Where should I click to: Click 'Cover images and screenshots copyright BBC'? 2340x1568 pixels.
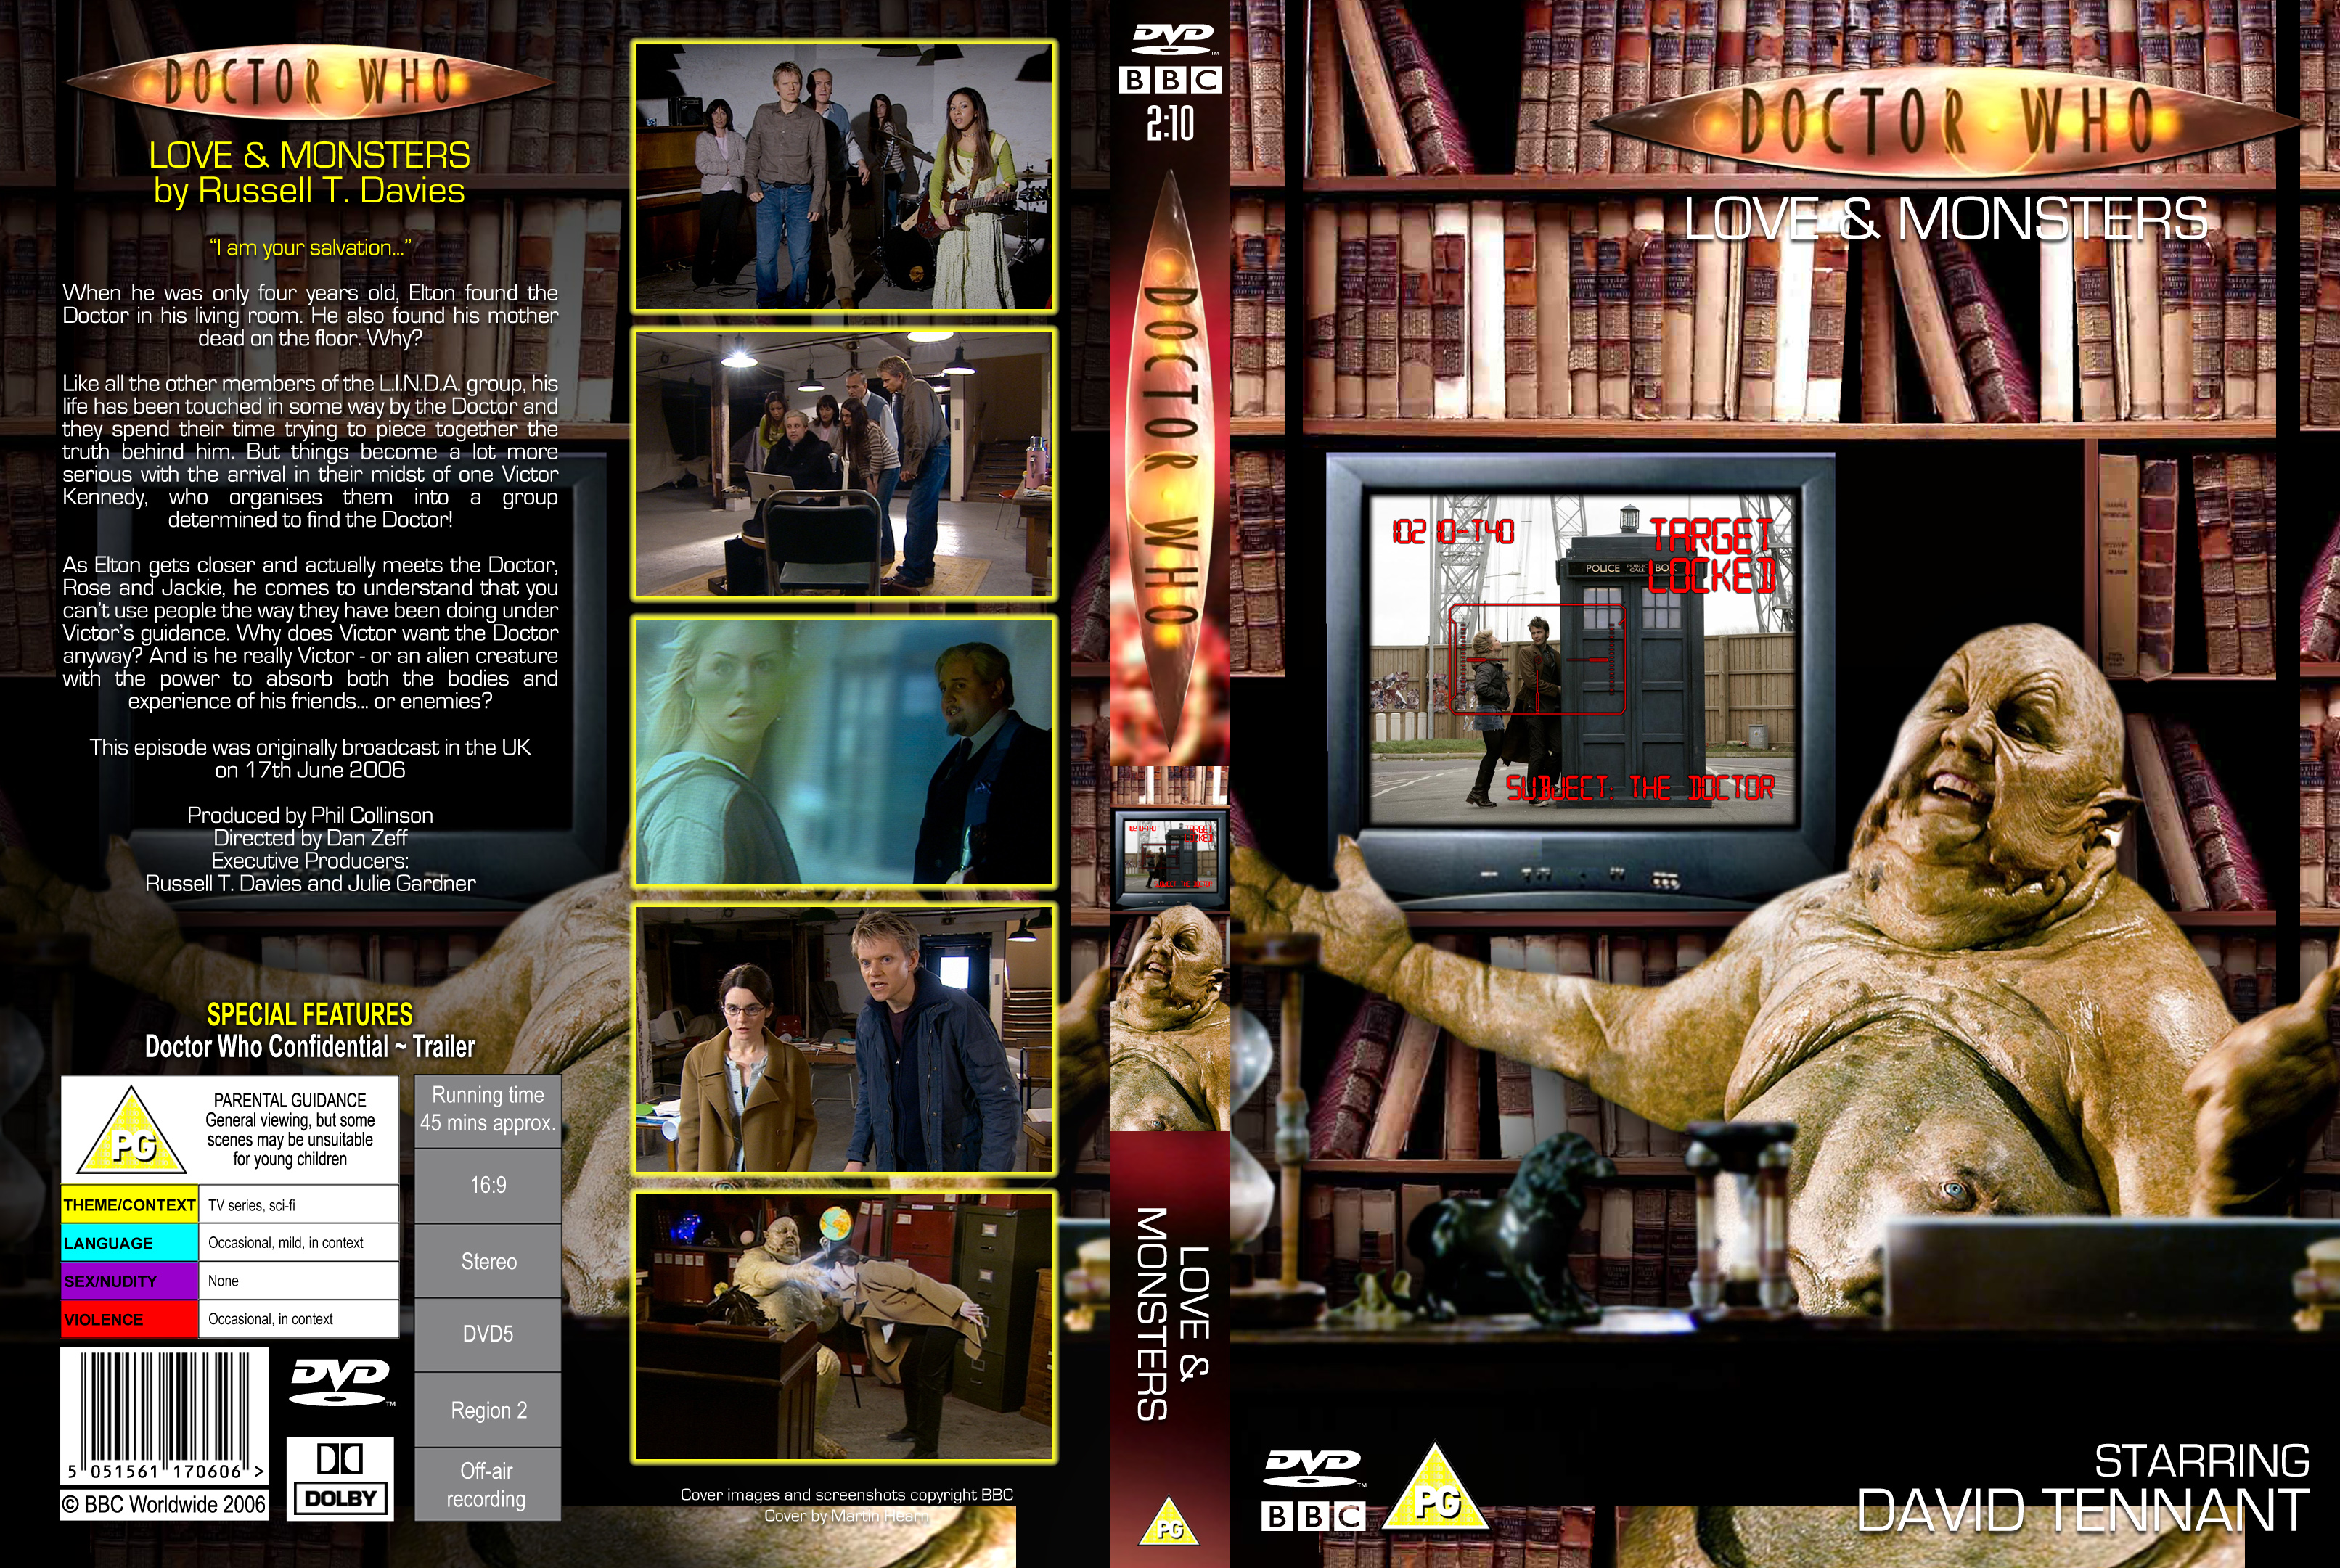coord(847,1495)
